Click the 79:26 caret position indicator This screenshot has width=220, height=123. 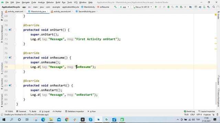tap(186, 115)
